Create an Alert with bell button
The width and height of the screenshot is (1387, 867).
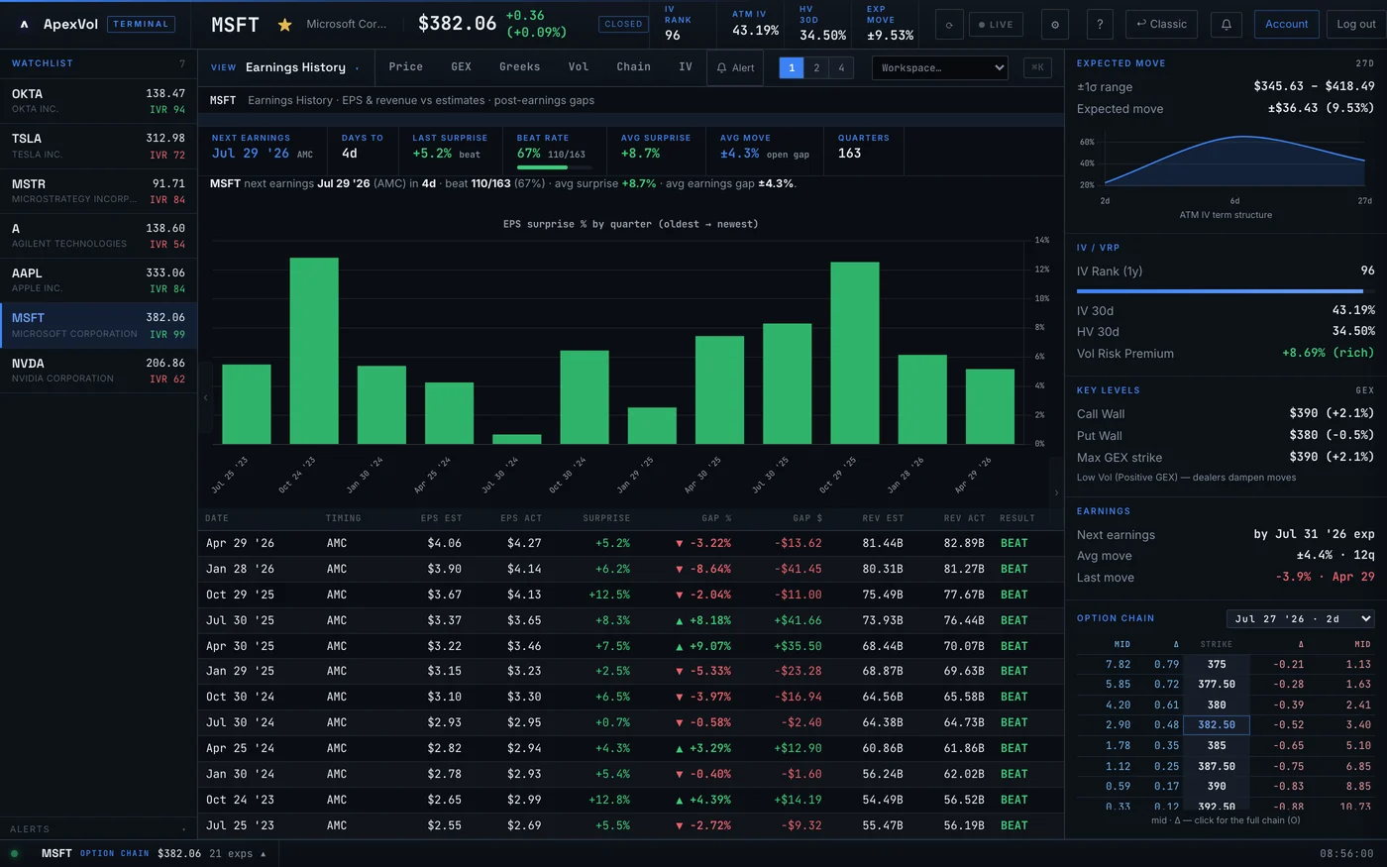(x=735, y=67)
